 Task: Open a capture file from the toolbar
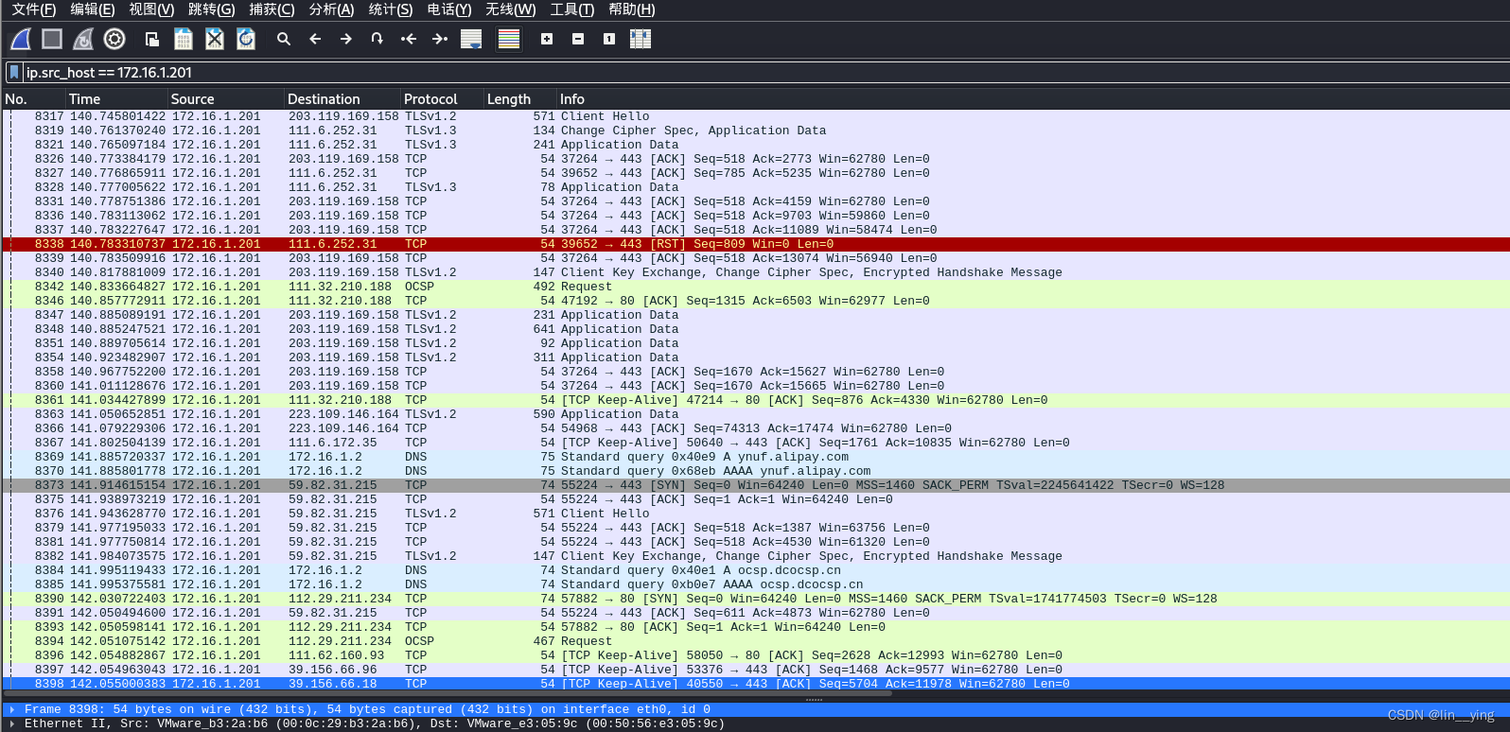[151, 39]
